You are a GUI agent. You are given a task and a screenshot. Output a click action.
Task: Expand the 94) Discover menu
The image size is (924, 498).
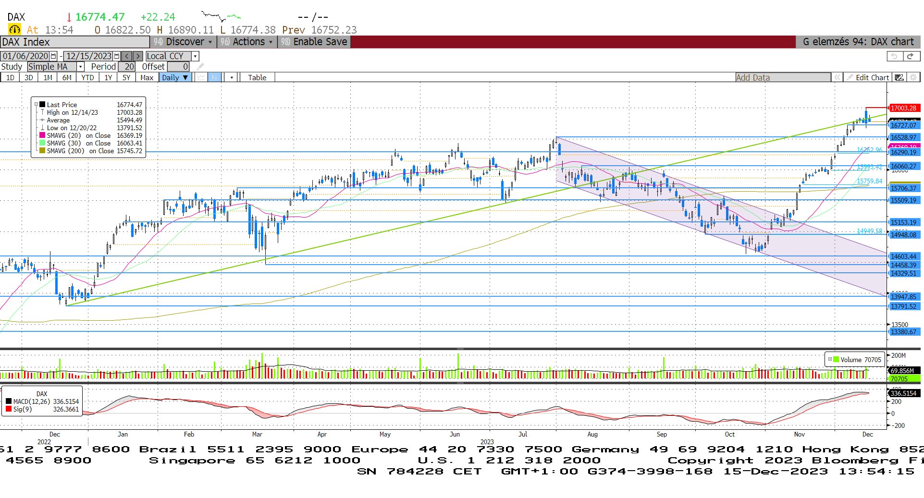pyautogui.click(x=183, y=42)
